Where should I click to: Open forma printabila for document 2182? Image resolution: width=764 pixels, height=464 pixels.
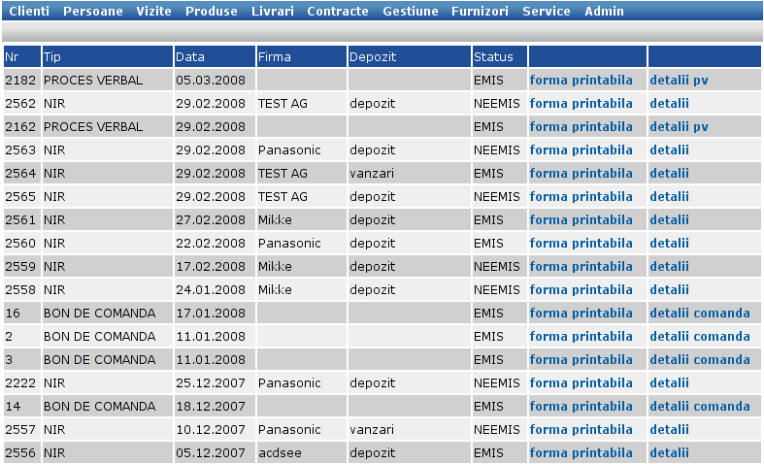[581, 80]
